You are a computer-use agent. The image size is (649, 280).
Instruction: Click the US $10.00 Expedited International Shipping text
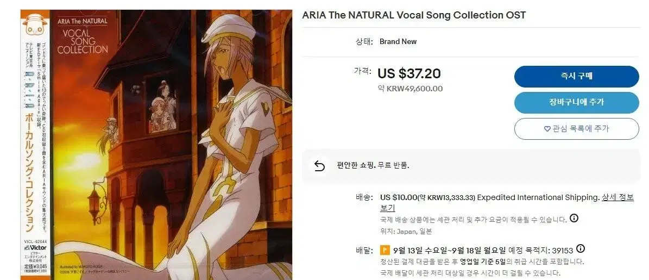tap(490, 197)
